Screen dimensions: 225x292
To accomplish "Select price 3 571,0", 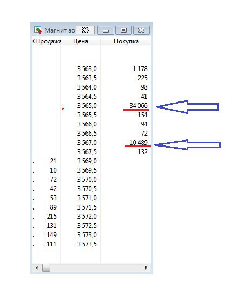I will (87, 198).
